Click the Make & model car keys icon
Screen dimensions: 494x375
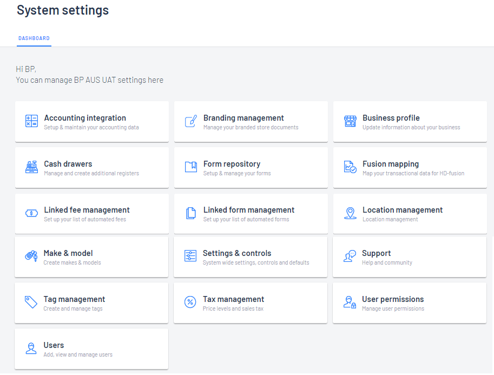[31, 256]
